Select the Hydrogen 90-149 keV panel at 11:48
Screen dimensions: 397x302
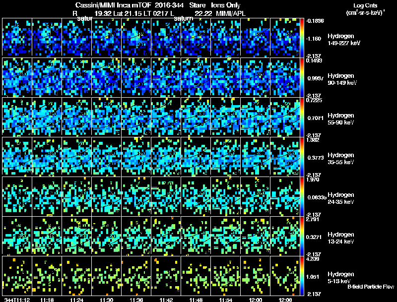pos(196,77)
